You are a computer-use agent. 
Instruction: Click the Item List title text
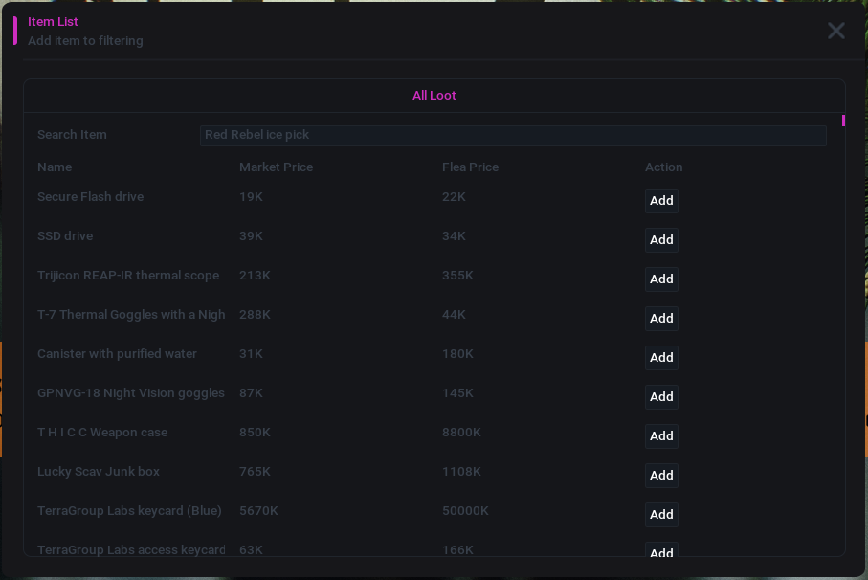[53, 22]
